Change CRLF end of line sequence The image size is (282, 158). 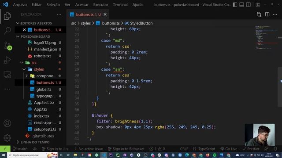pos(184,149)
